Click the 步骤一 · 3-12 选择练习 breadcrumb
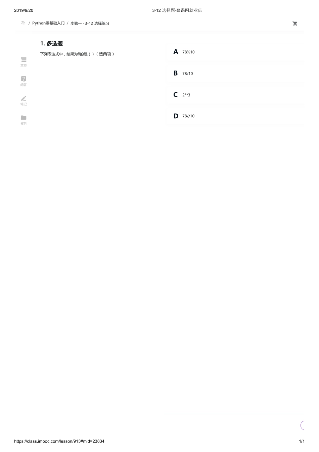This screenshot has width=319, height=452. tap(90, 24)
